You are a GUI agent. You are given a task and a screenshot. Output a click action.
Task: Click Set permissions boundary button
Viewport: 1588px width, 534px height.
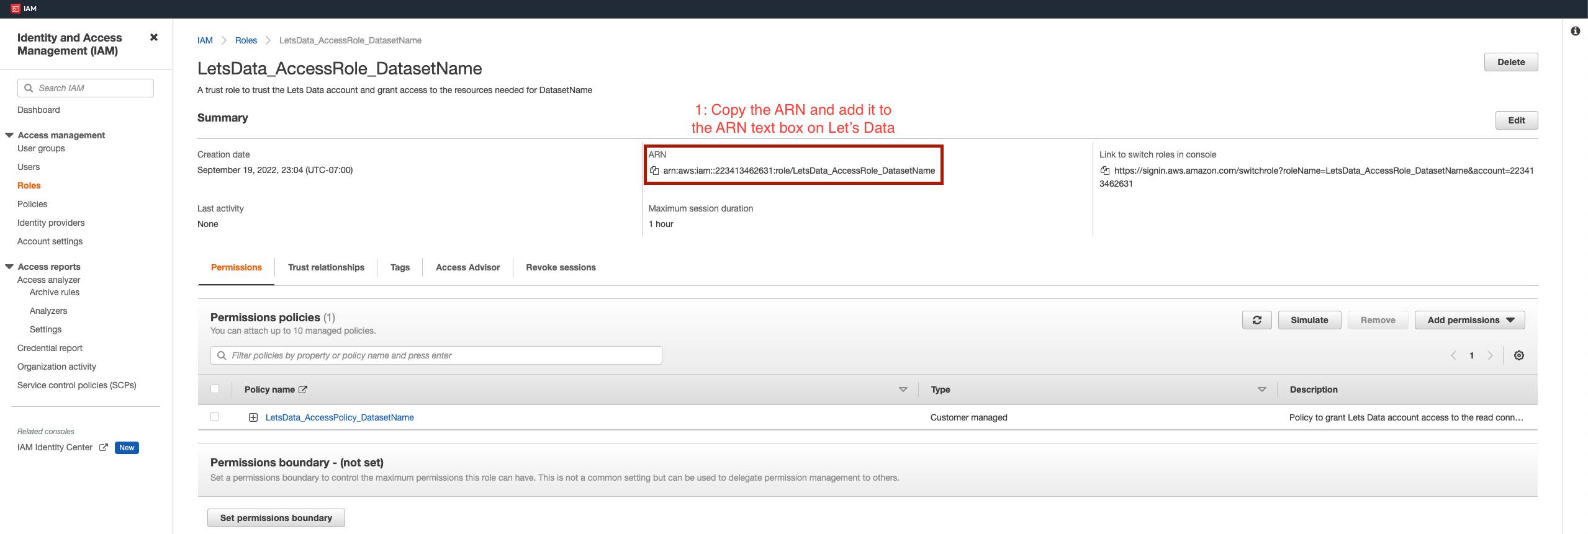276,518
